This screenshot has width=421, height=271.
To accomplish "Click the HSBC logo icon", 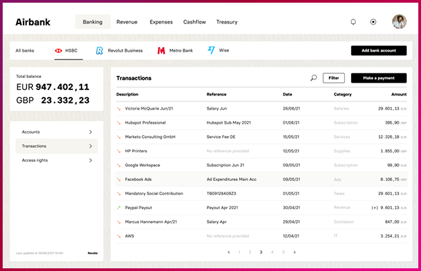I will [x=58, y=50].
